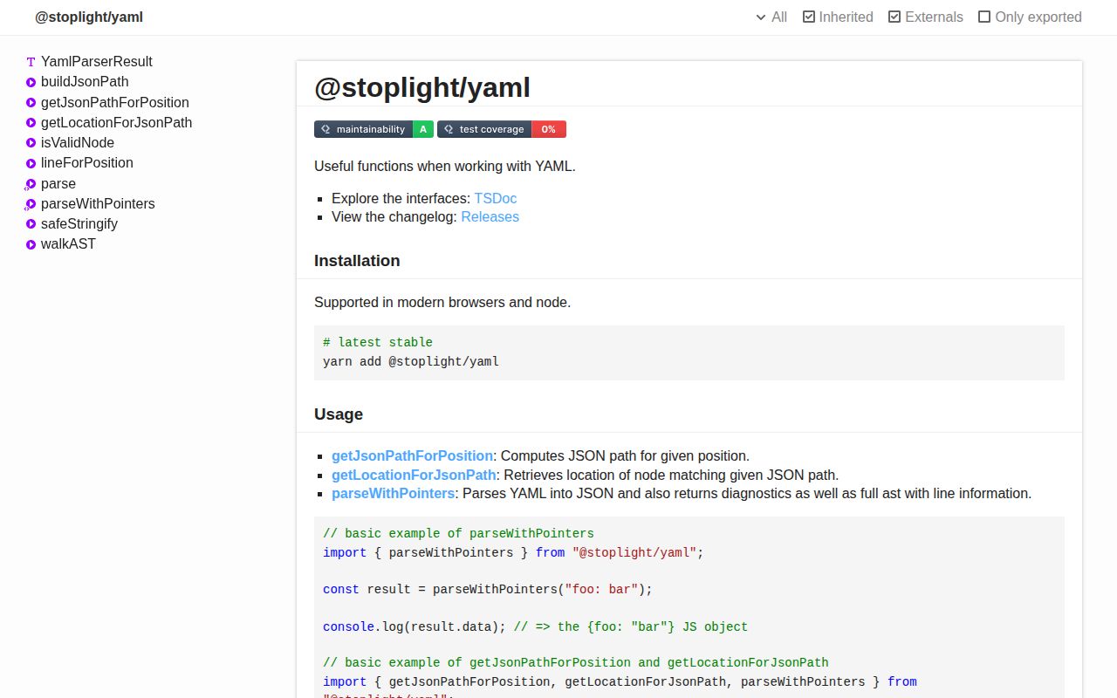This screenshot has height=698, width=1117.
Task: Click the icon beside parse entry
Action: [x=31, y=184]
